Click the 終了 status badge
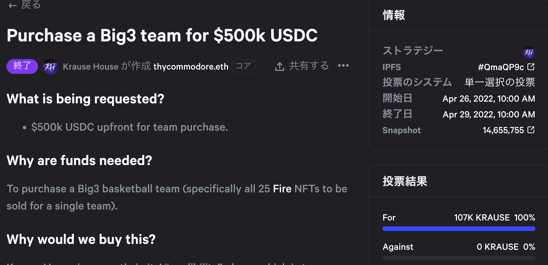This screenshot has height=265, width=548. [x=22, y=66]
